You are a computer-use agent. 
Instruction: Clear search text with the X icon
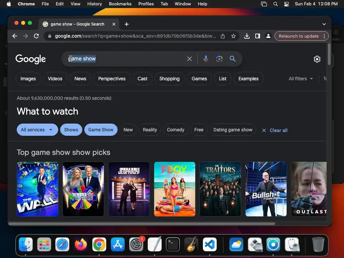[x=189, y=59]
